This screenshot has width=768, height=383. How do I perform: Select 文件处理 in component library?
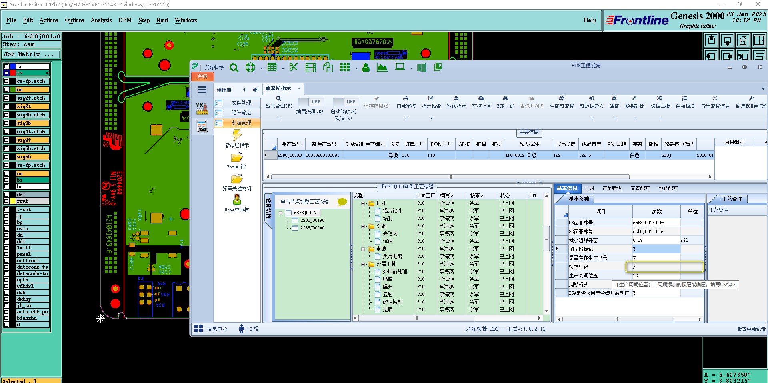(x=237, y=103)
